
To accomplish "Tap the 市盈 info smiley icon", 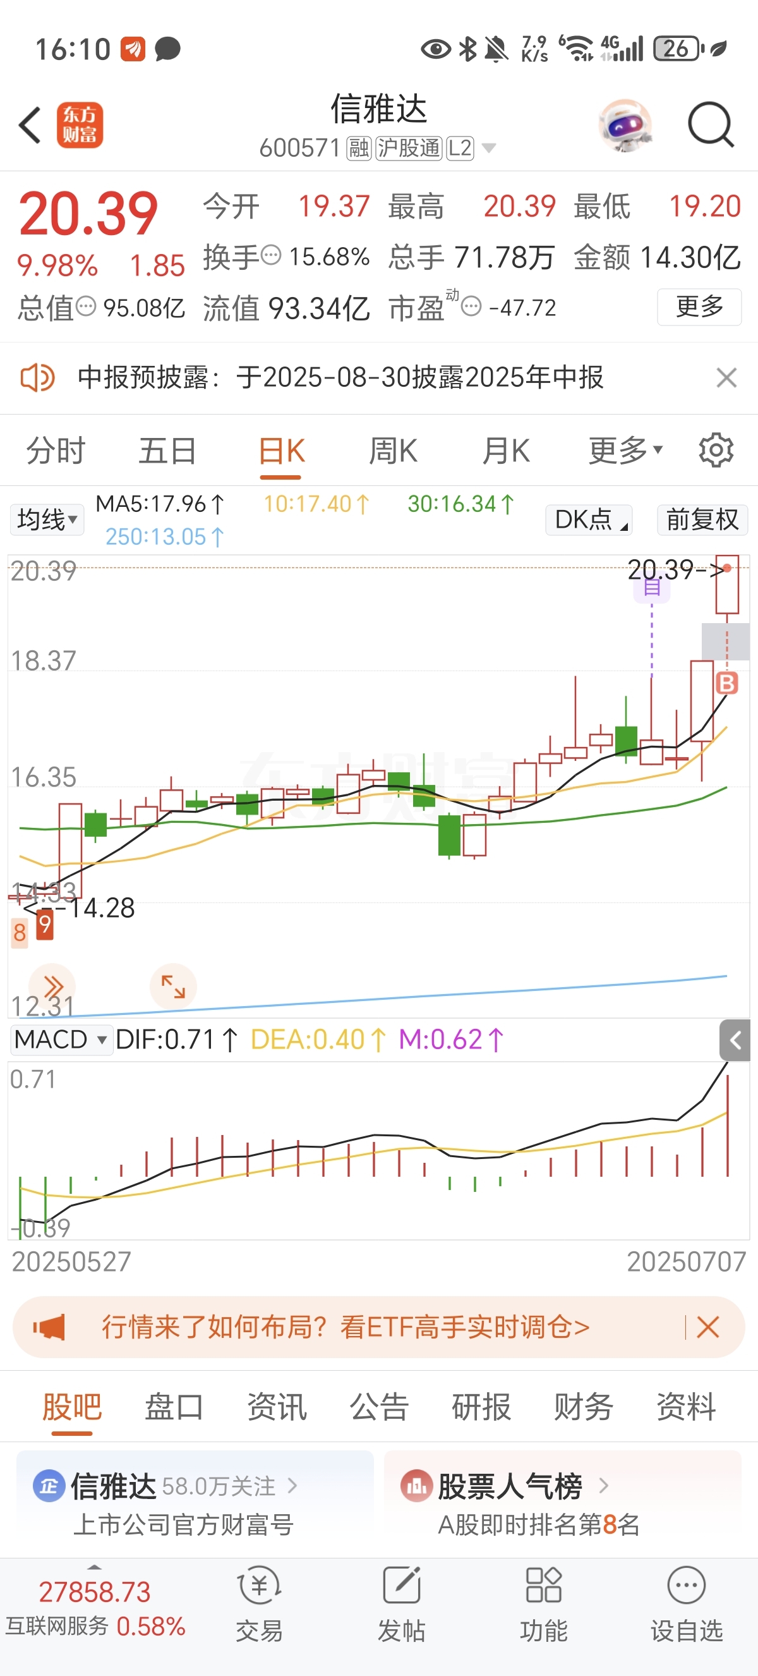I will tap(471, 306).
